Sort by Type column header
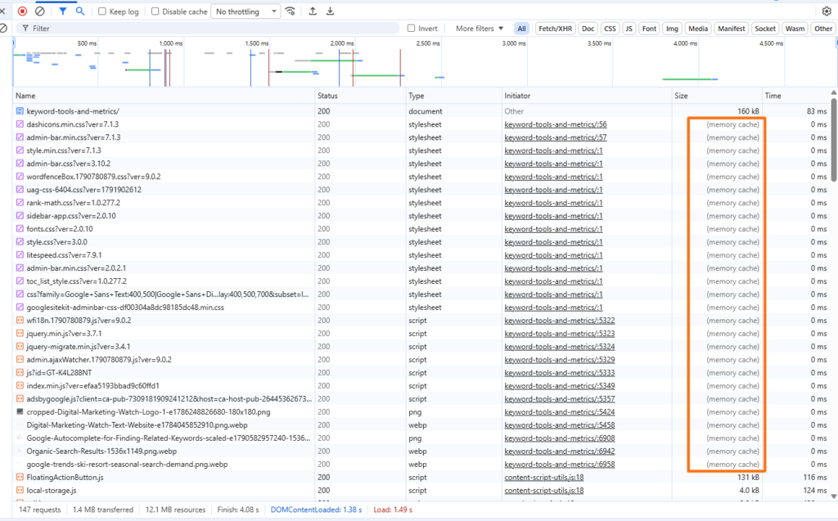Viewport: 838px width, 521px height. pos(453,96)
